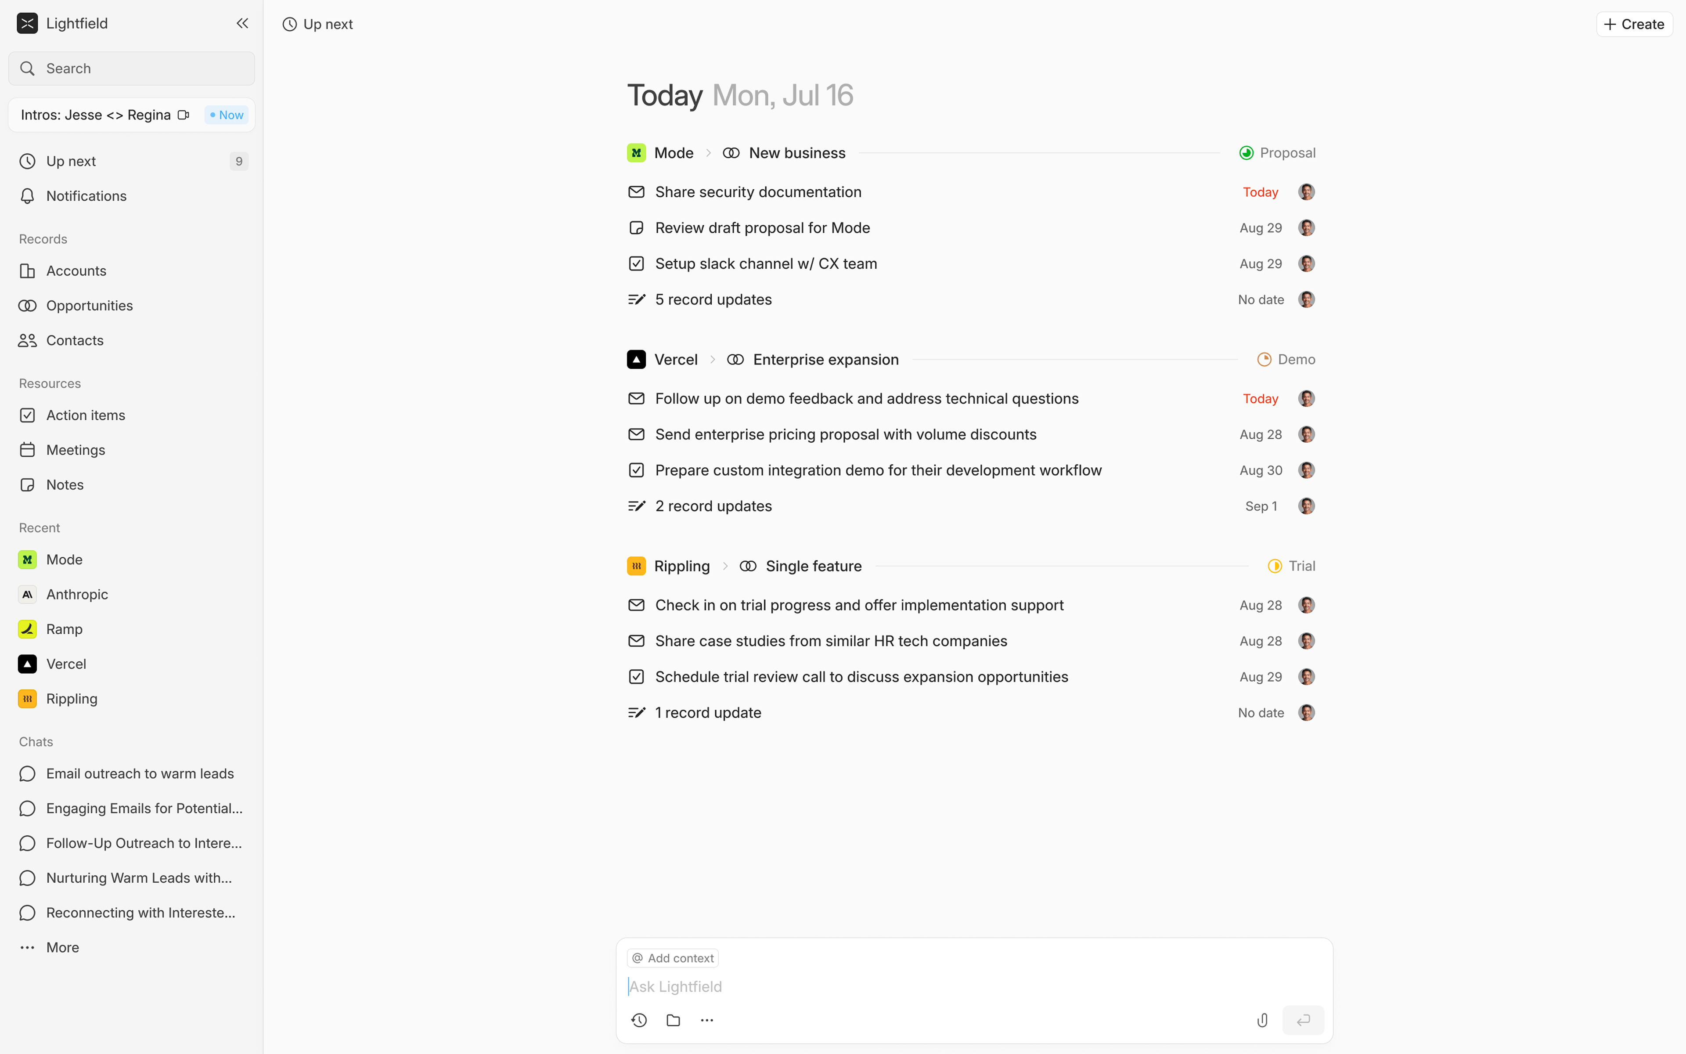
Task: Complete Schedule trial review call task
Action: (x=636, y=676)
